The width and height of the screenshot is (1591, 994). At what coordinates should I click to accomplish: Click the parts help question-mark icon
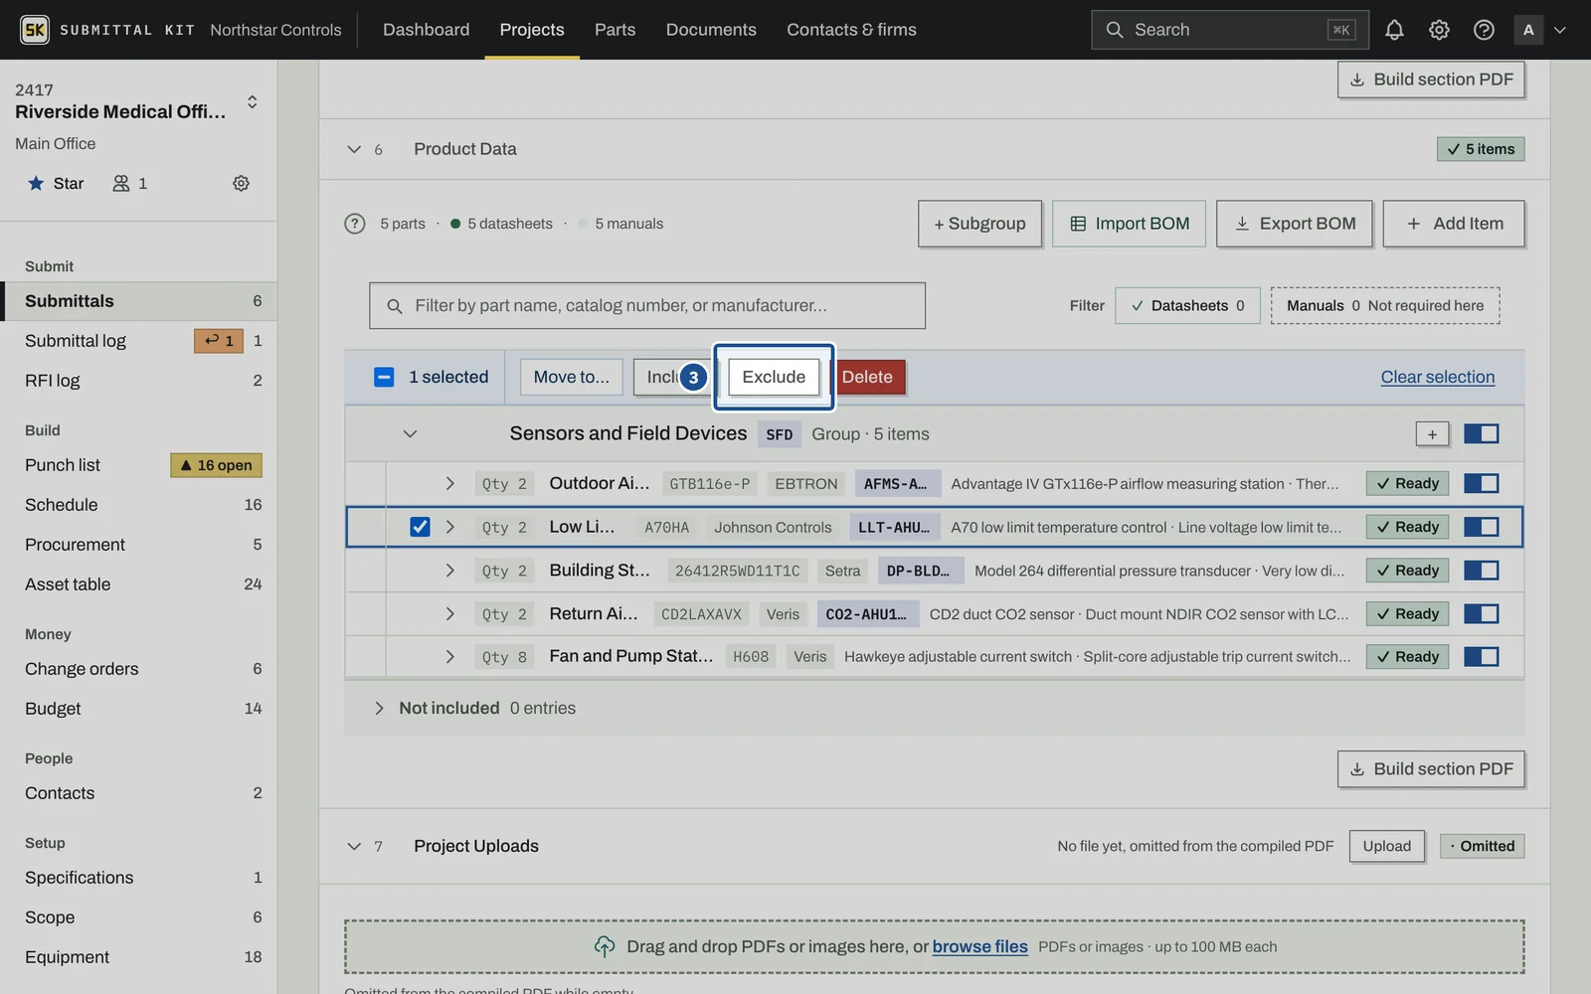(355, 224)
